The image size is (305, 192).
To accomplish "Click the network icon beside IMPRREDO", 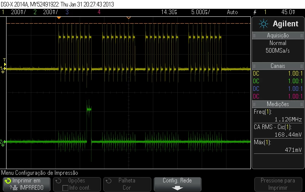I will click(15, 188).
